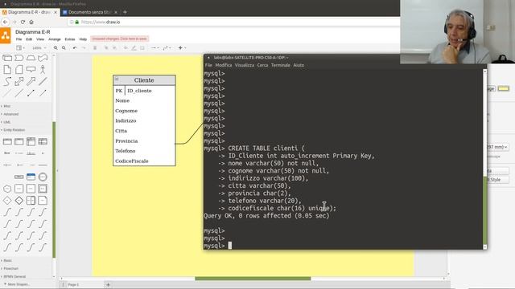Select the circle ER attribute shape
This screenshot has width=515, height=289.
(x=43, y=177)
